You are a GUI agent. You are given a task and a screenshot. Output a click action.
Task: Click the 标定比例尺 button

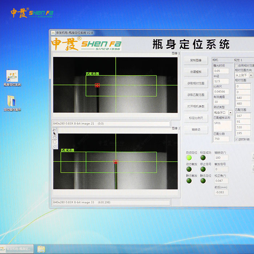[x=196, y=118]
